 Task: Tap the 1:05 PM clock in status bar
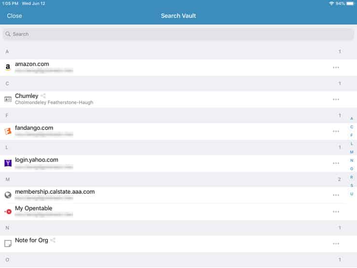tap(10, 3)
